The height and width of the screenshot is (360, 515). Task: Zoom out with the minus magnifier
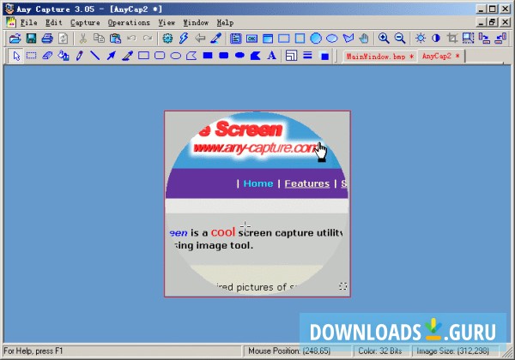pos(400,39)
